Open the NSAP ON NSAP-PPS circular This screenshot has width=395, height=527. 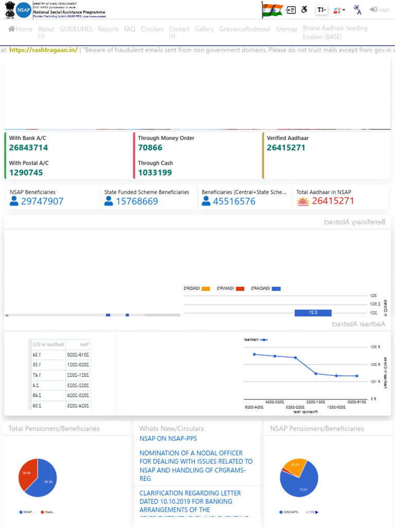tap(168, 438)
